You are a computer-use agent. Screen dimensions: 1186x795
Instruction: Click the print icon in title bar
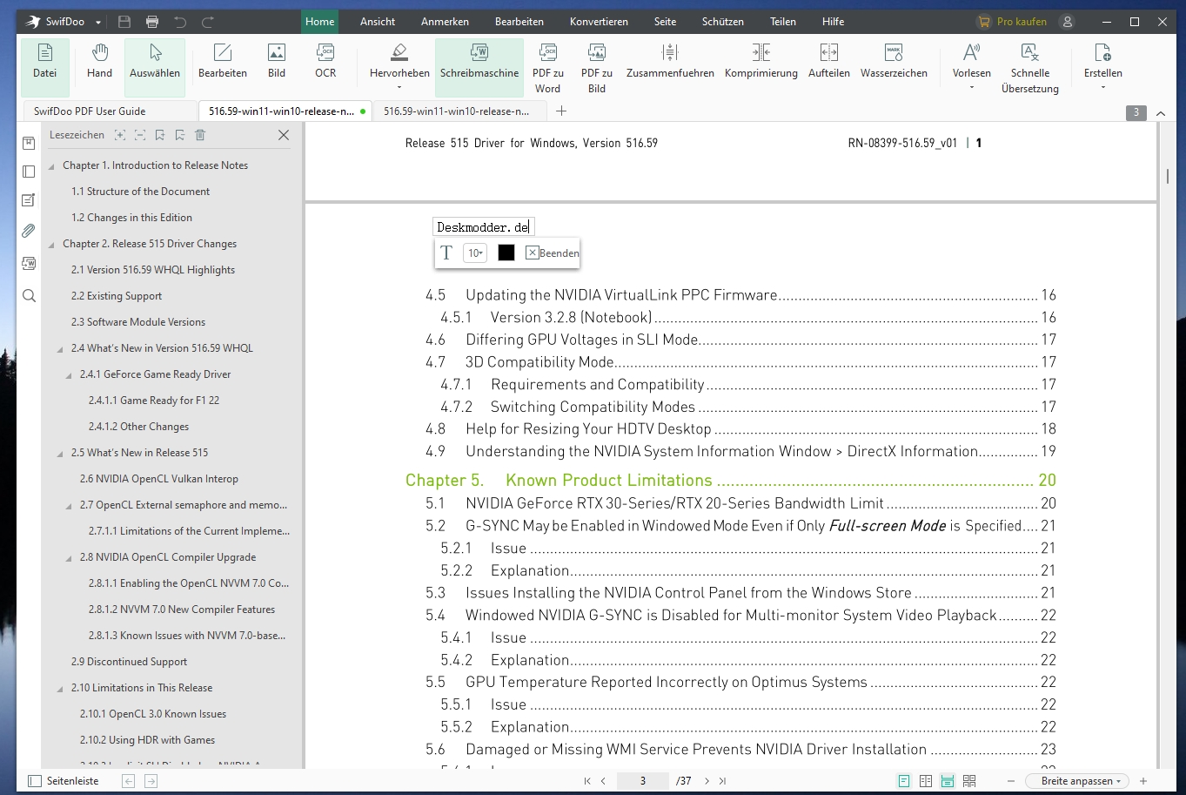click(152, 22)
